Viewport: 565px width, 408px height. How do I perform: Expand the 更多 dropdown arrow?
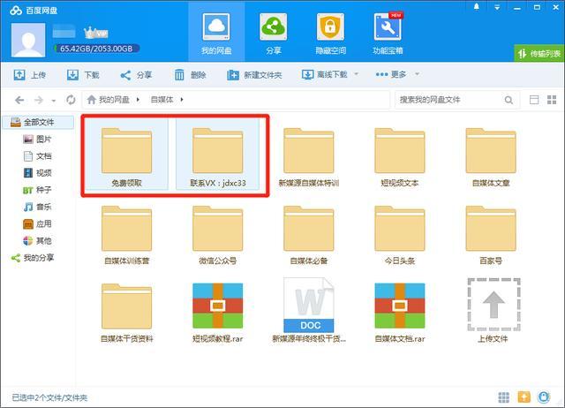coord(418,74)
